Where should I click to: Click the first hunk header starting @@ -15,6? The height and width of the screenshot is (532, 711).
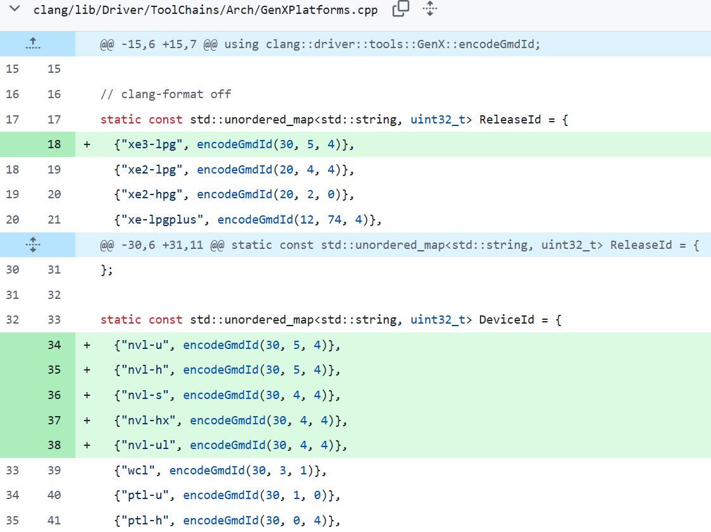coord(320,44)
